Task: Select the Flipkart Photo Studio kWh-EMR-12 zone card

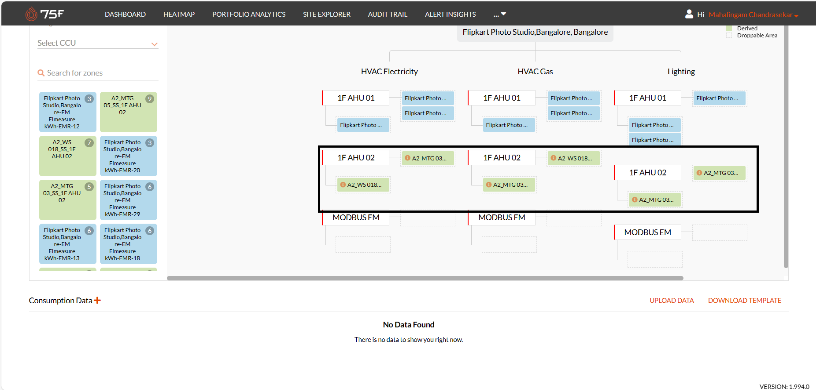Action: [x=68, y=112]
